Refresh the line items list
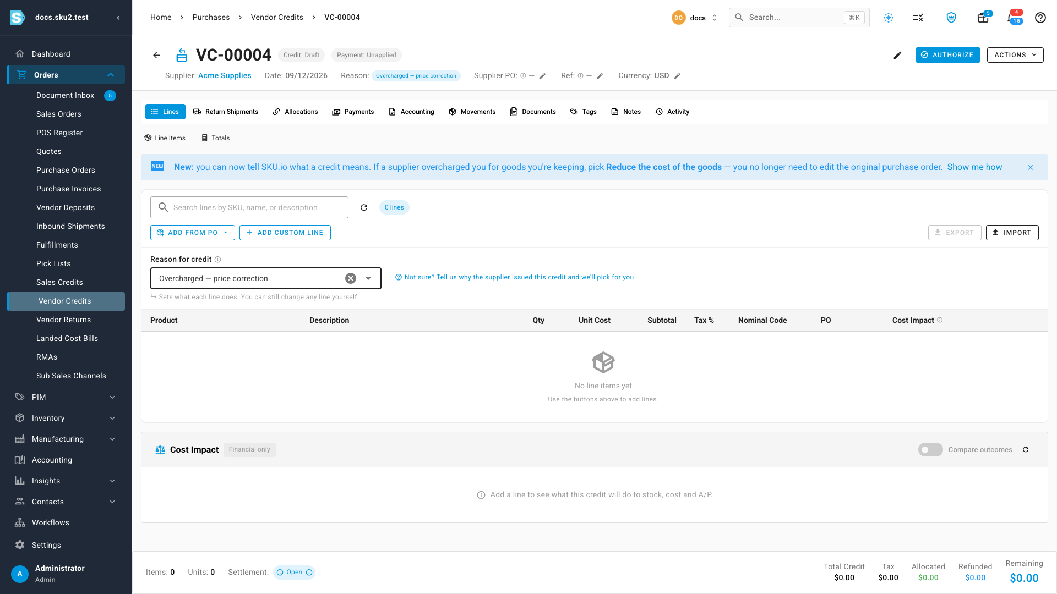This screenshot has width=1057, height=594. [364, 207]
